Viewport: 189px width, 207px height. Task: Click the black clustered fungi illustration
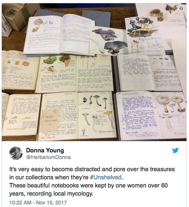coord(140,27)
